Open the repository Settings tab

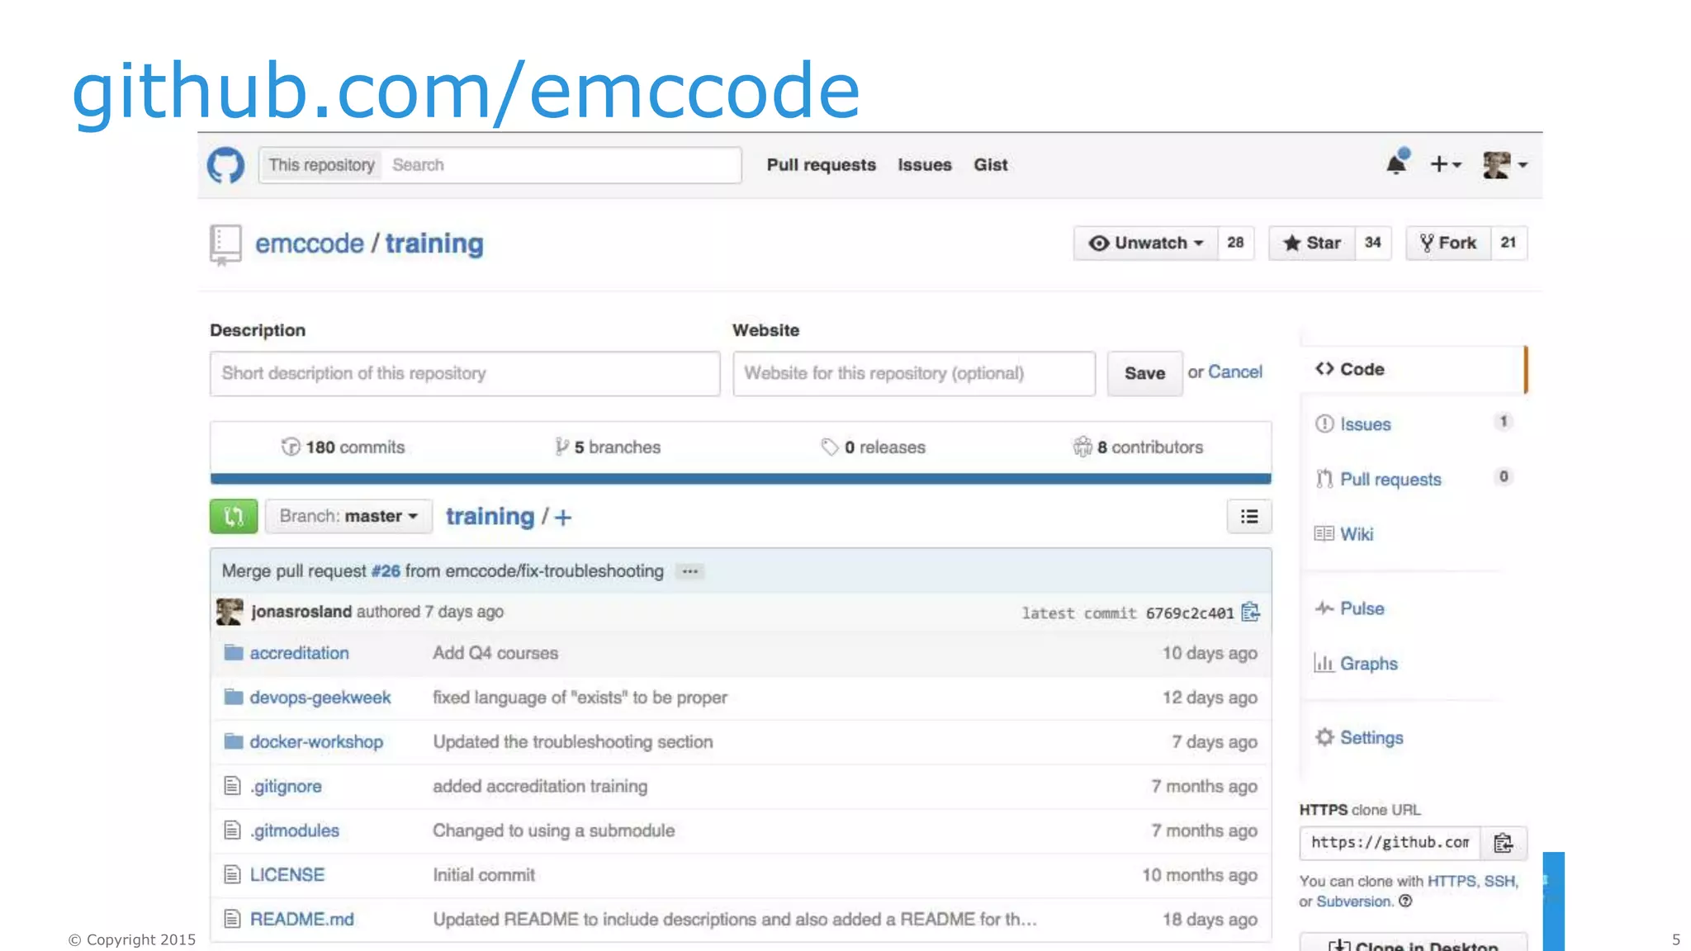tap(1358, 738)
